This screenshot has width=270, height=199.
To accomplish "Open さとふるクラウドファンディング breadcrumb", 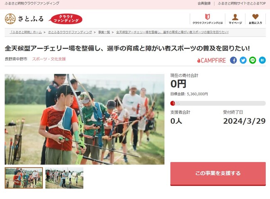I will click(70, 32).
